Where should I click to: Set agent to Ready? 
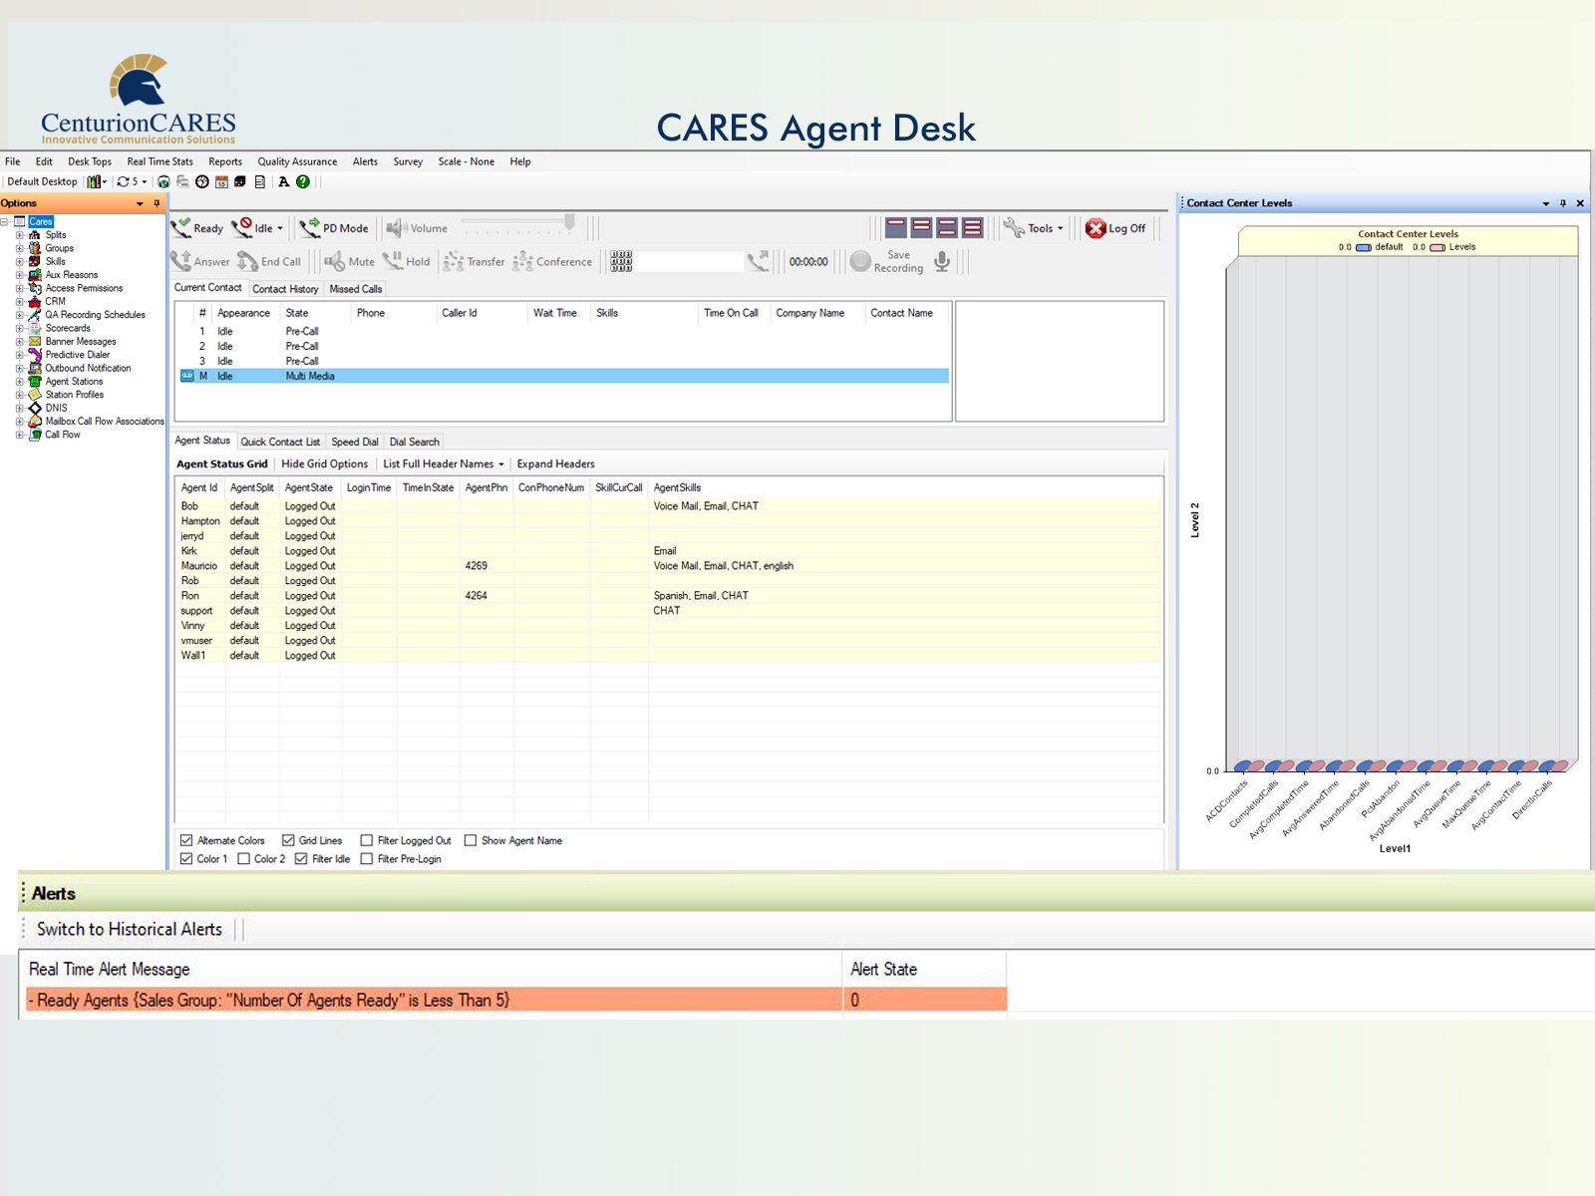[x=196, y=228]
